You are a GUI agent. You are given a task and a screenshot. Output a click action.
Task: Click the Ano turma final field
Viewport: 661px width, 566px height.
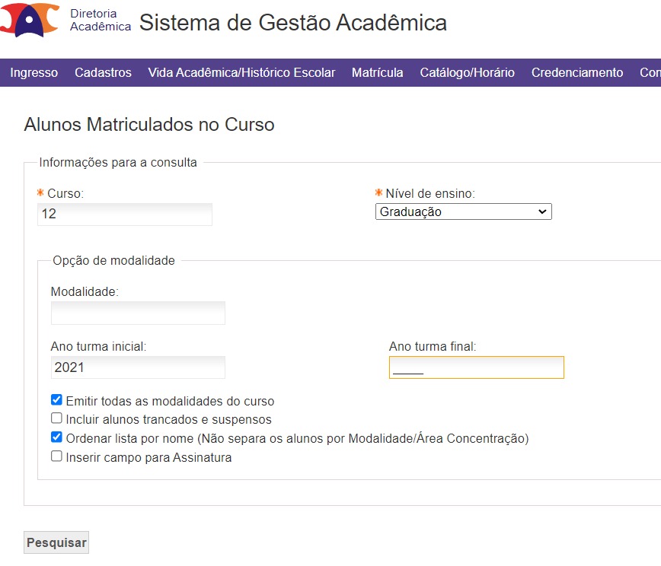coord(476,367)
